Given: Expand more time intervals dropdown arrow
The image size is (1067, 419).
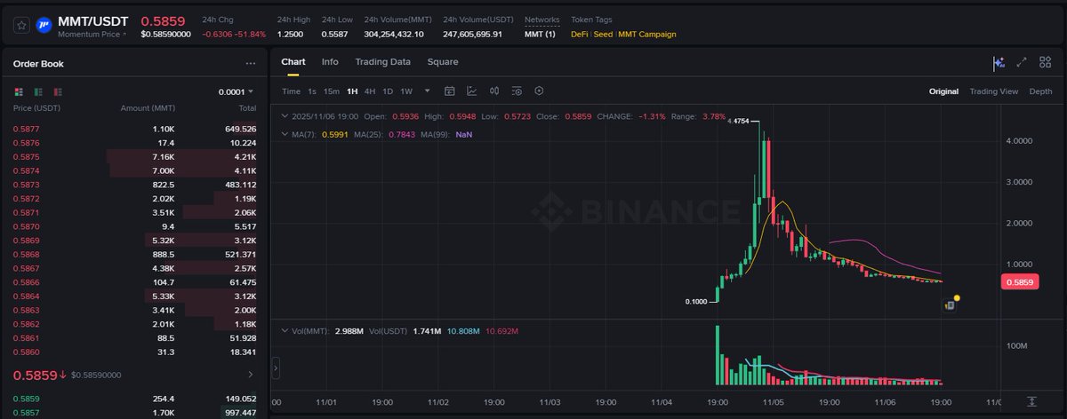Looking at the screenshot, I should [x=427, y=91].
